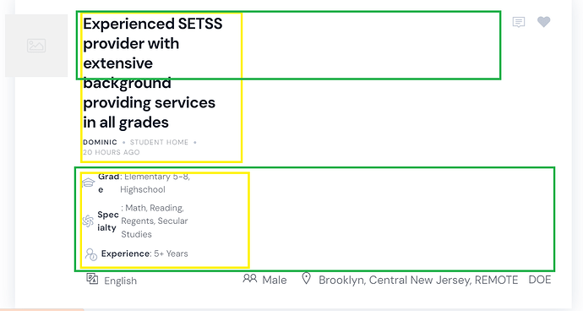
Task: Open the message comment icon
Action: (x=519, y=22)
